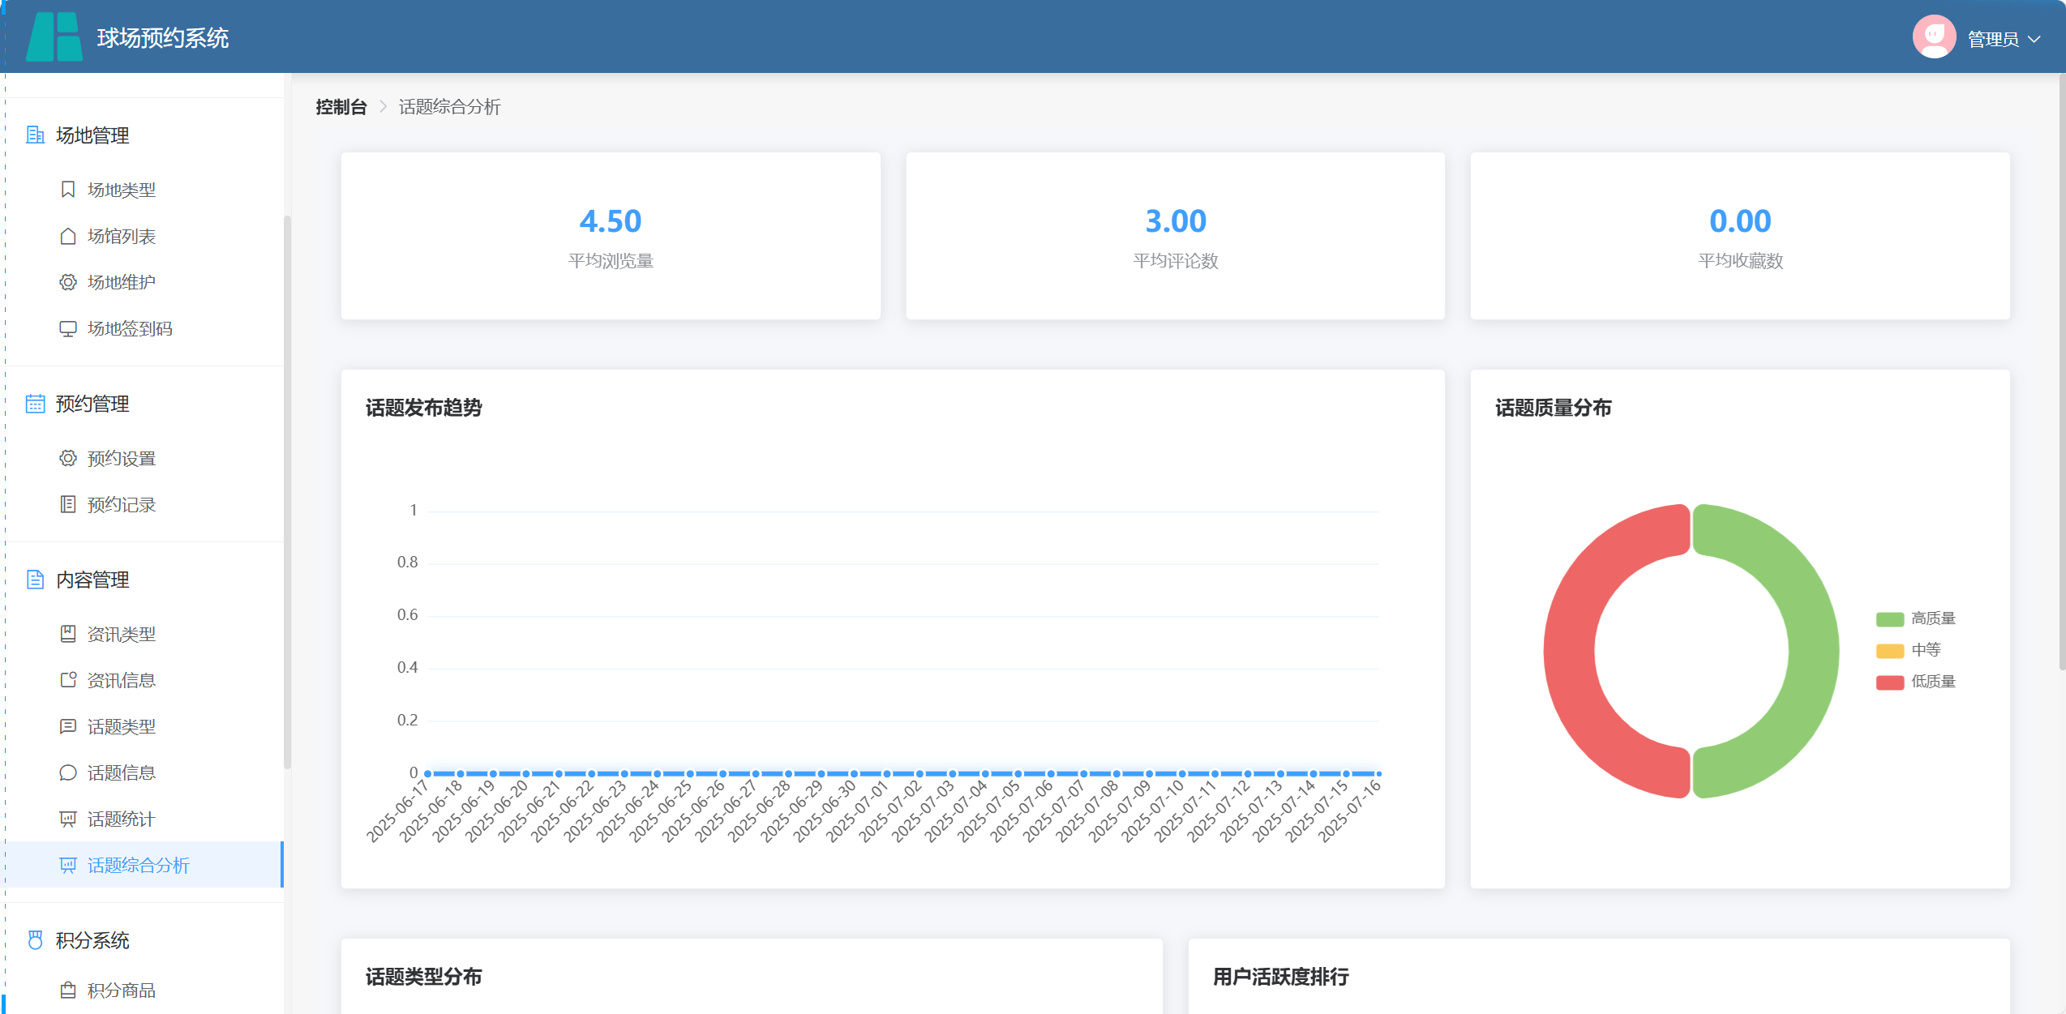The image size is (2066, 1014).
Task: Collapse the 积分系统 menu group
Action: click(144, 940)
